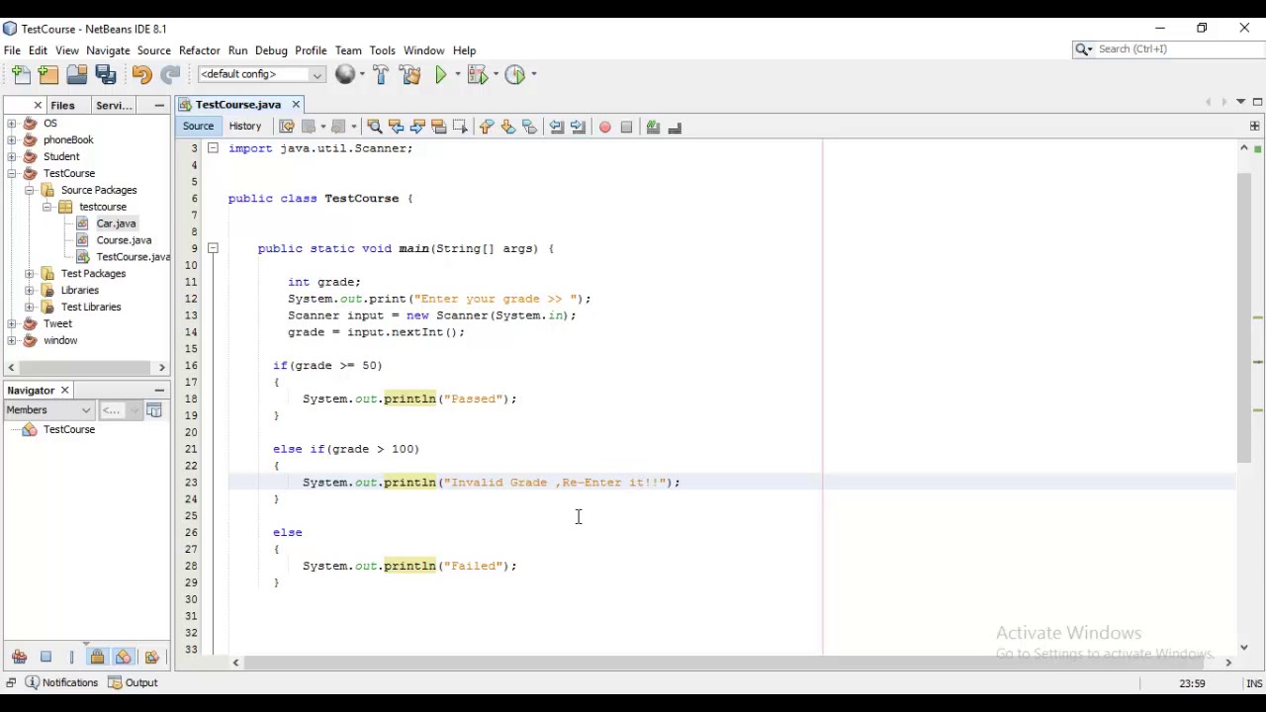Switch to the Source editor view
The width and height of the screenshot is (1266, 712).
198,127
